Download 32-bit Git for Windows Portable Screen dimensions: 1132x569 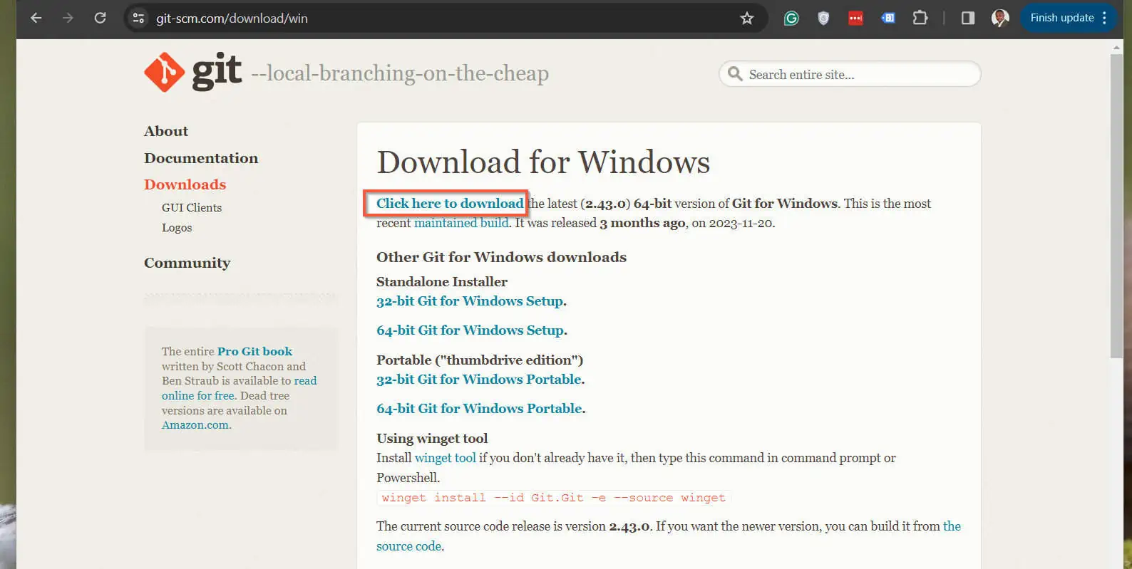[x=479, y=380]
